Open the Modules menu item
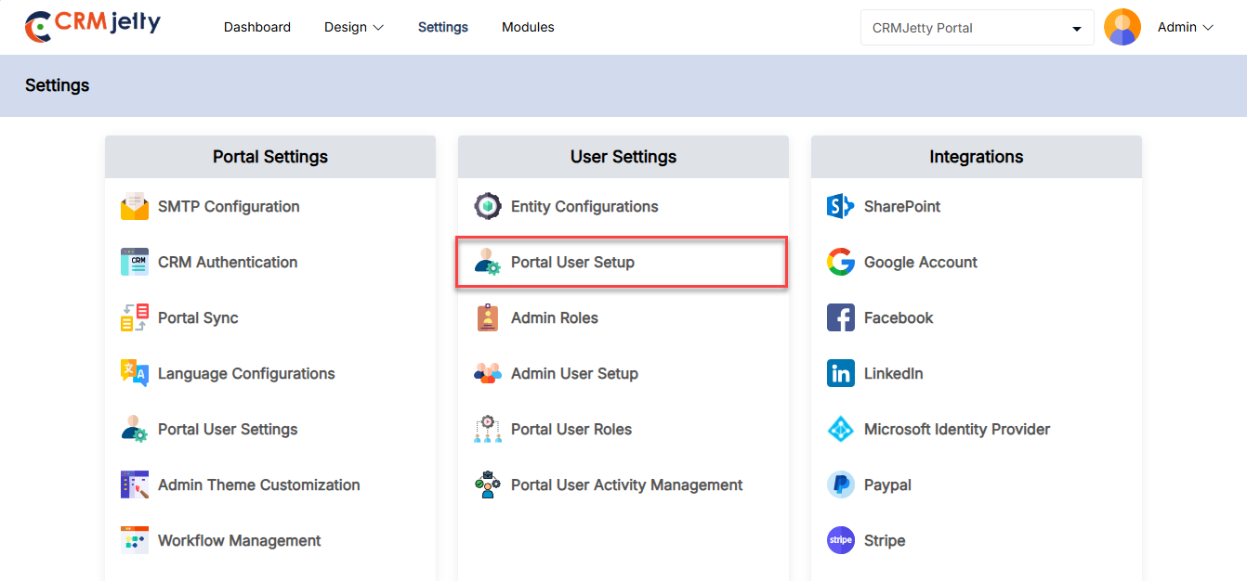This screenshot has width=1247, height=581. click(x=528, y=28)
